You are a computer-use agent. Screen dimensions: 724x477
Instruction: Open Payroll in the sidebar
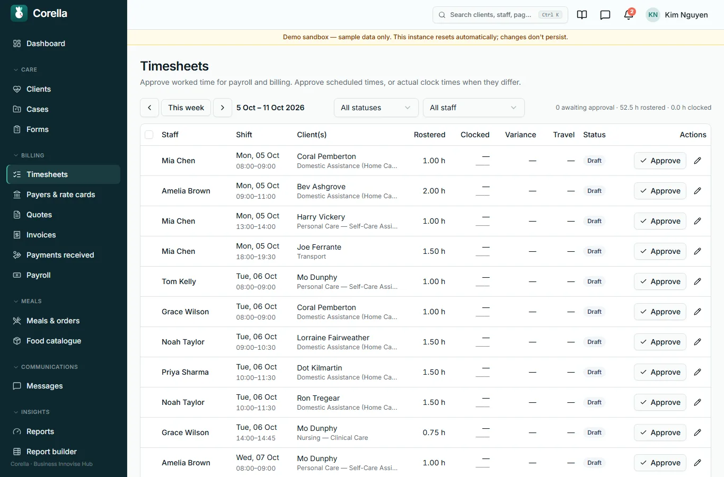point(63,275)
